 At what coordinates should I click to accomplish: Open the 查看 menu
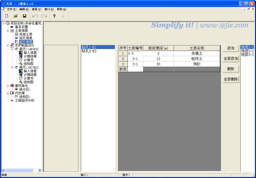[36, 9]
